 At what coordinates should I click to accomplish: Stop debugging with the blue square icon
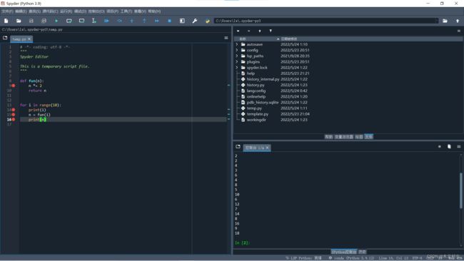169,21
